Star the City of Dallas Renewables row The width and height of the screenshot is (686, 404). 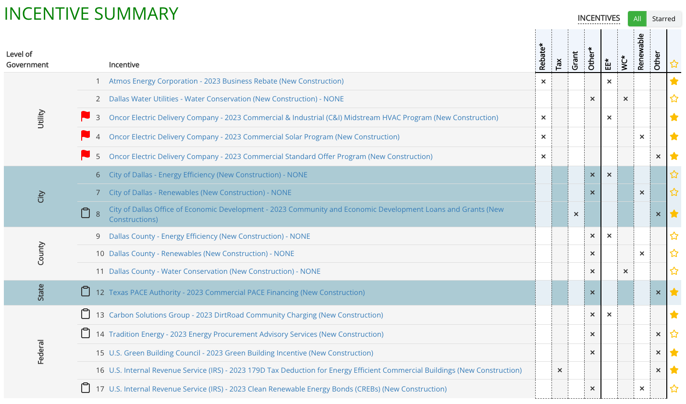point(674,192)
